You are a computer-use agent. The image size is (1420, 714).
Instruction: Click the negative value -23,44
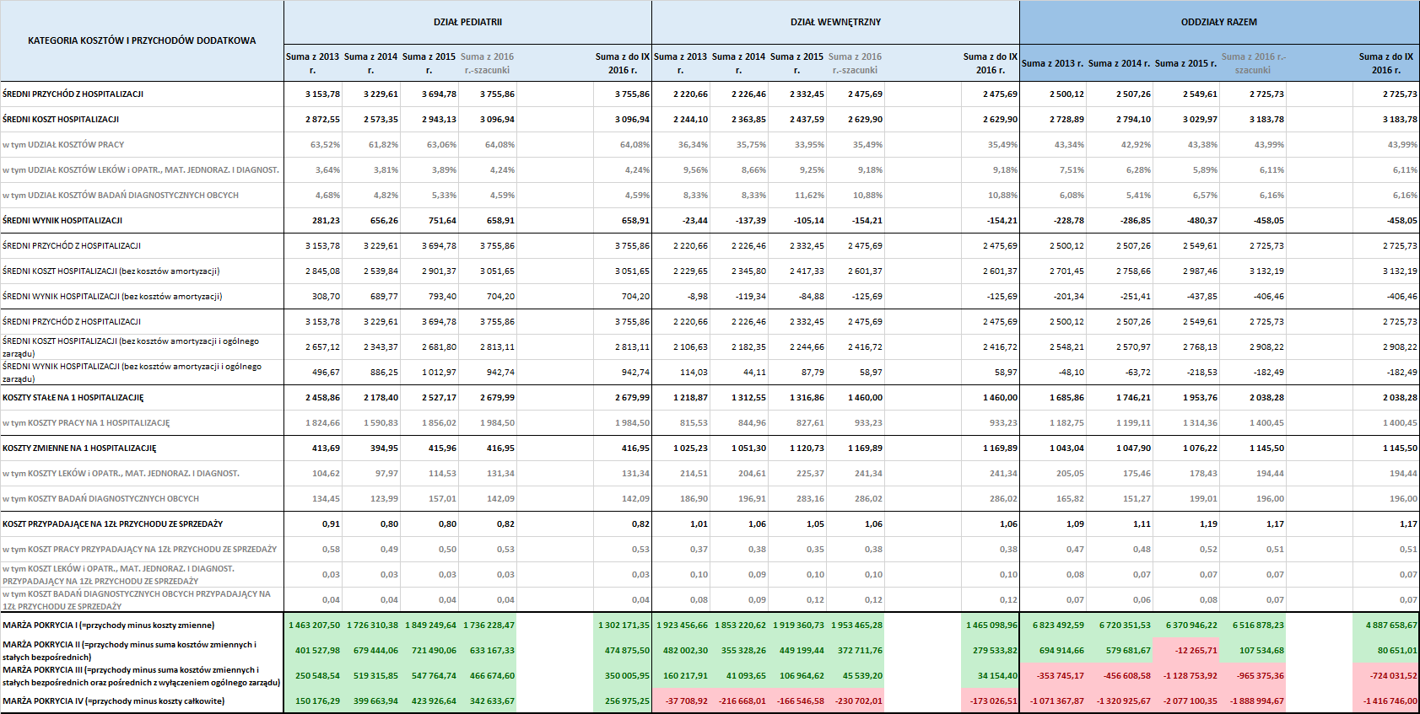click(681, 221)
